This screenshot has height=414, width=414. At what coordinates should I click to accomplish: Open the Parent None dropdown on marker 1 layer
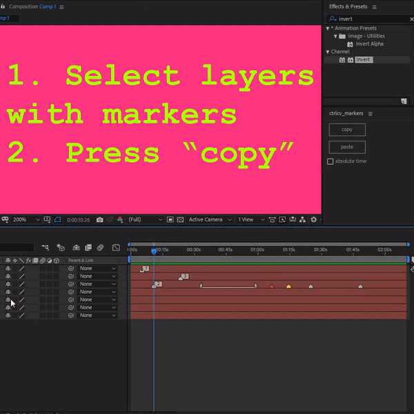point(97,268)
